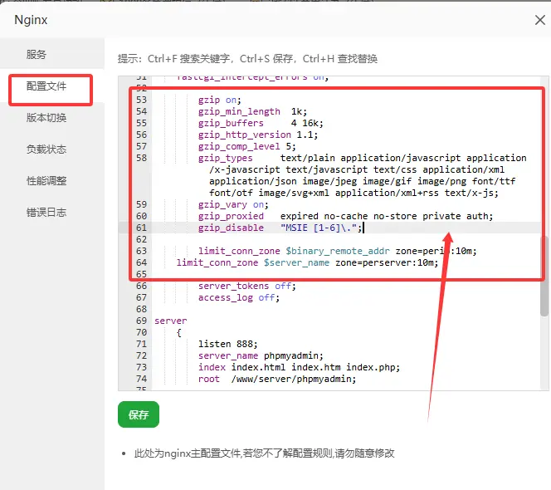Click the opening brace on line 70
This screenshot has height=490, width=551.
(179, 332)
